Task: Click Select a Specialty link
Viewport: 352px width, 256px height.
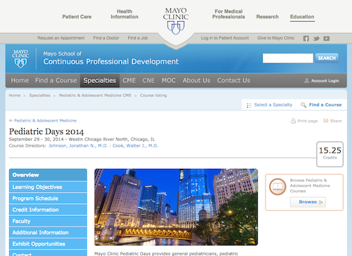Action: [273, 105]
